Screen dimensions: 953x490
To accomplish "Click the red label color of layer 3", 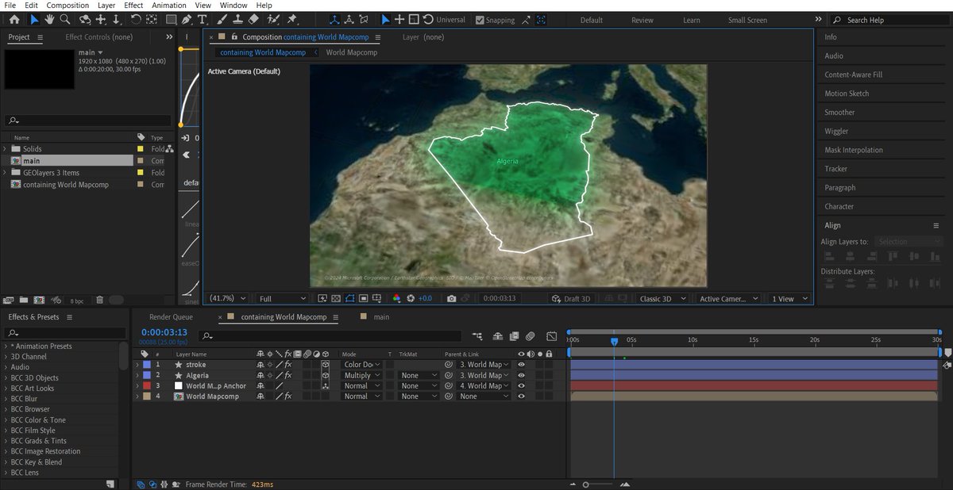I will coord(147,386).
